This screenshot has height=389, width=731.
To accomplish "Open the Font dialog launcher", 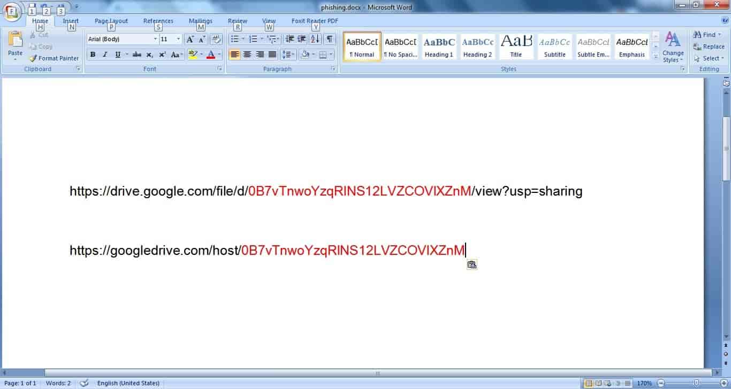I will pos(219,69).
